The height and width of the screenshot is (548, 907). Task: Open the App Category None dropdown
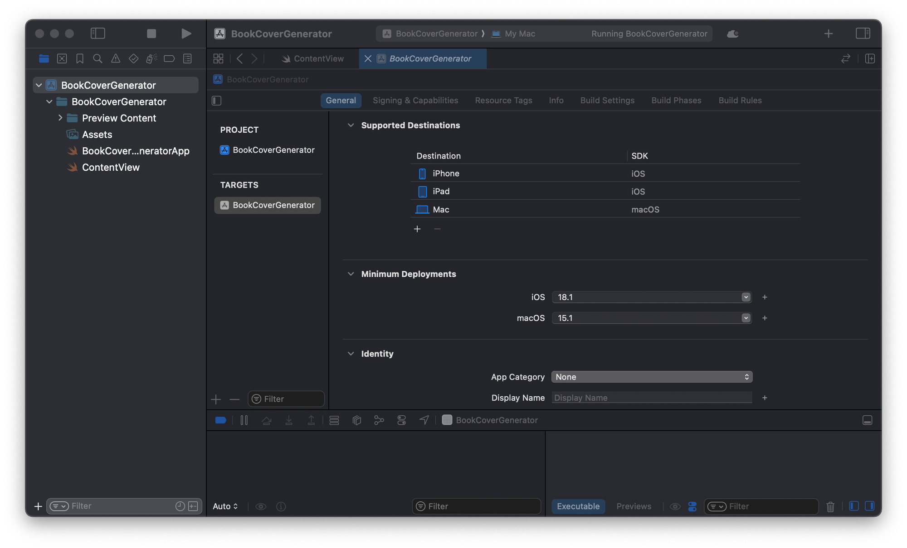652,377
